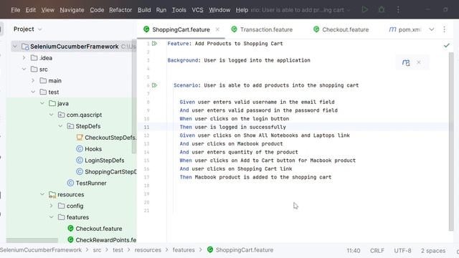Collapse the StepDefs package
The image size is (459, 258).
click(x=60, y=126)
